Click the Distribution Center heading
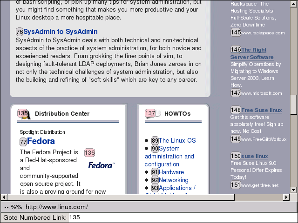This screenshot has height=223, width=298. coord(62,113)
